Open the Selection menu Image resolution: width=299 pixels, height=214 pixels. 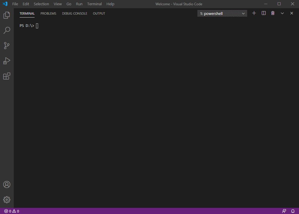coord(41,4)
